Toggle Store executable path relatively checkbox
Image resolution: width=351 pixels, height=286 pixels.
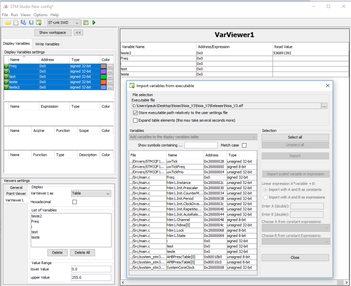click(x=135, y=113)
